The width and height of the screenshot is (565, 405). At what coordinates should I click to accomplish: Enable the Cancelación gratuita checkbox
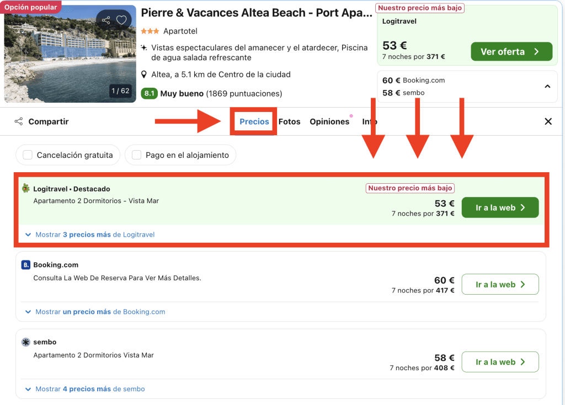point(28,155)
